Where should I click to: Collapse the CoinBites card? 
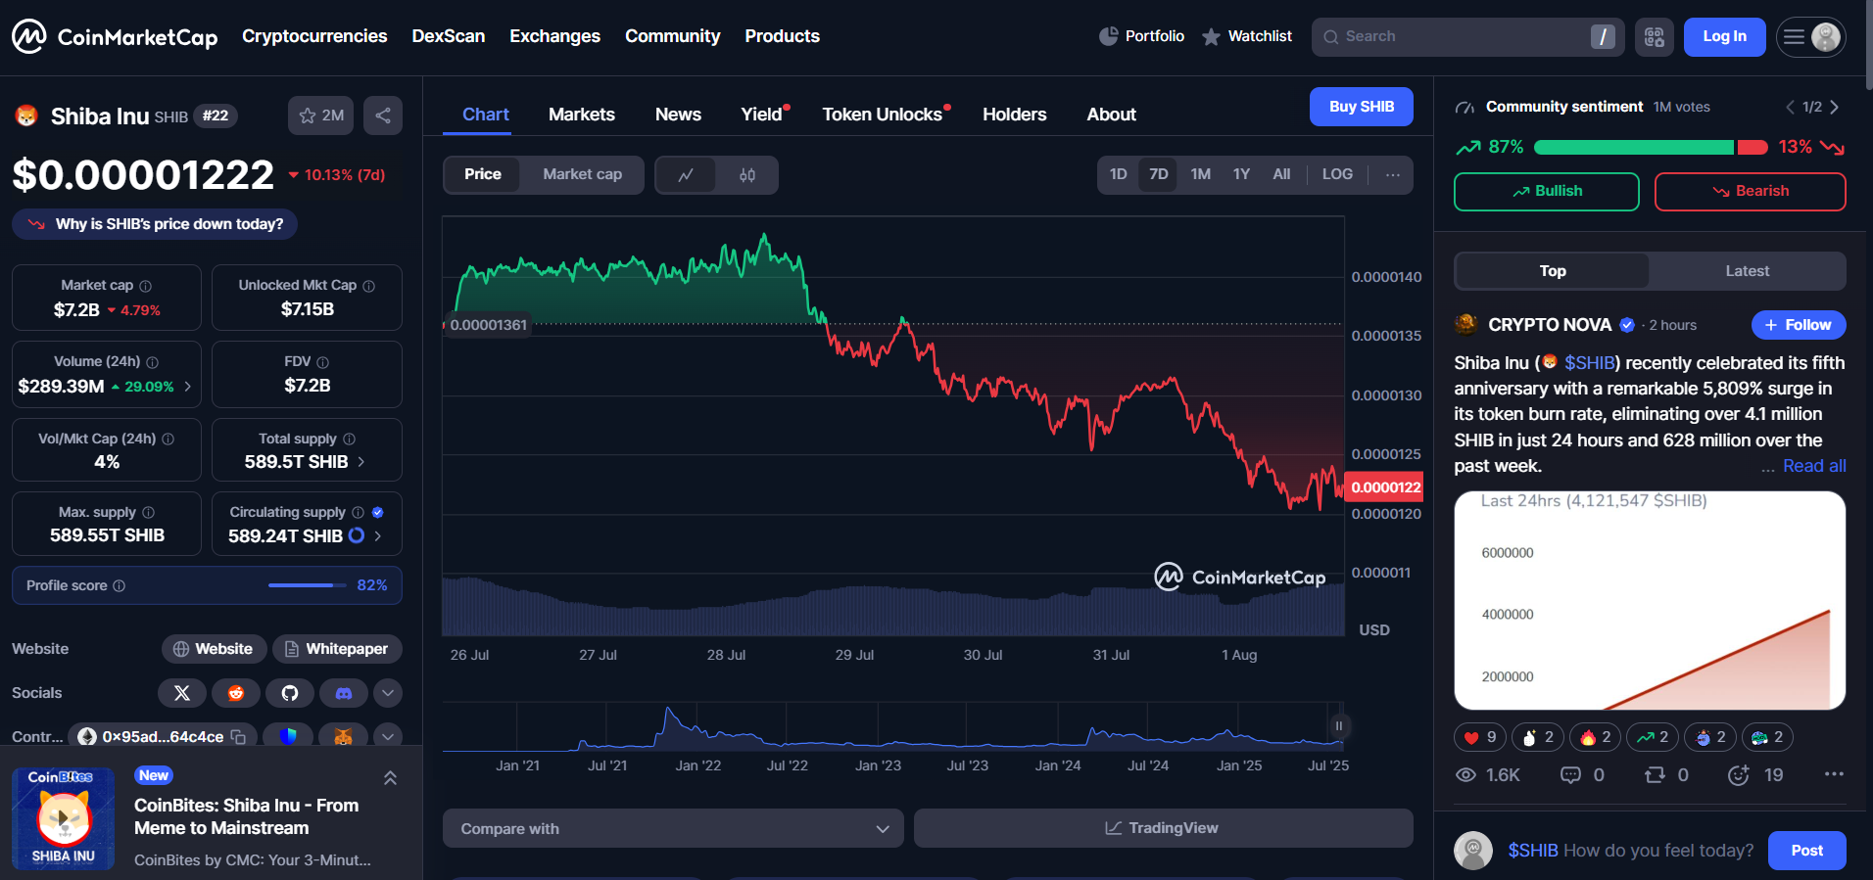pyautogui.click(x=390, y=778)
